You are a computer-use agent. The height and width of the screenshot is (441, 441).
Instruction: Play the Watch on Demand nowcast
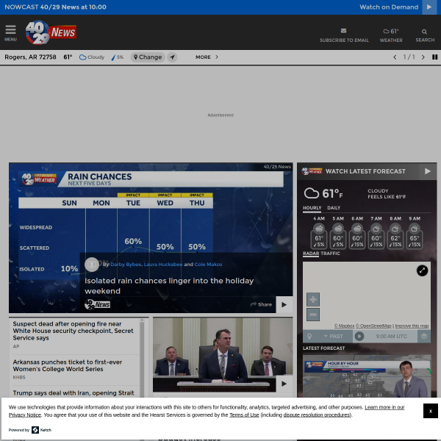pyautogui.click(x=429, y=7)
